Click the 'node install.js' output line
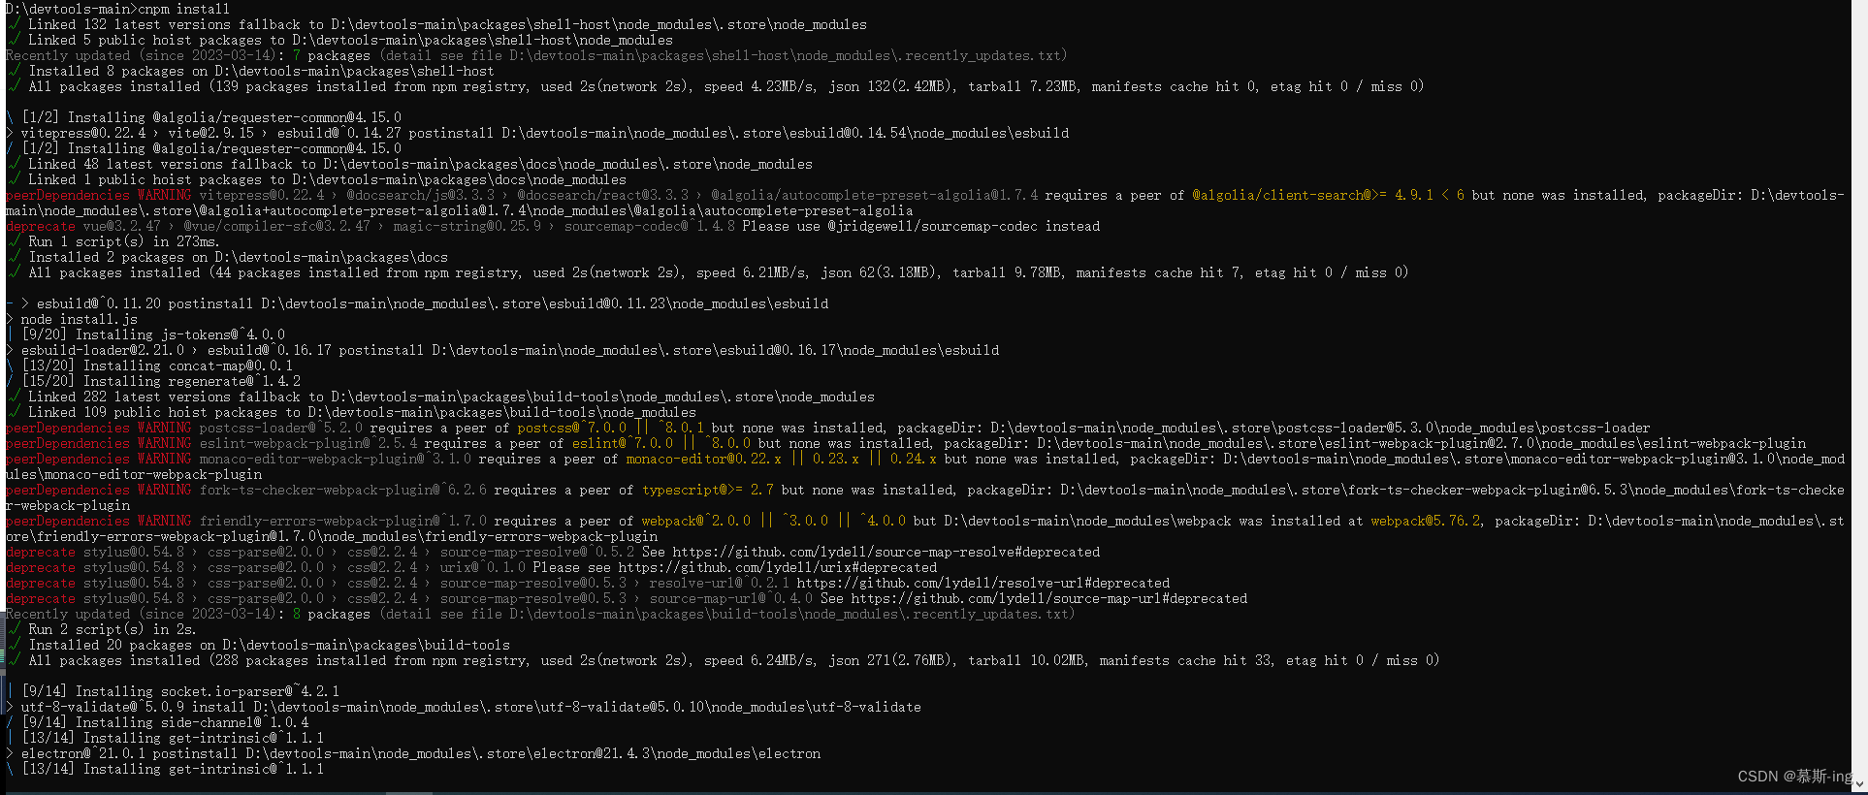 coord(80,319)
